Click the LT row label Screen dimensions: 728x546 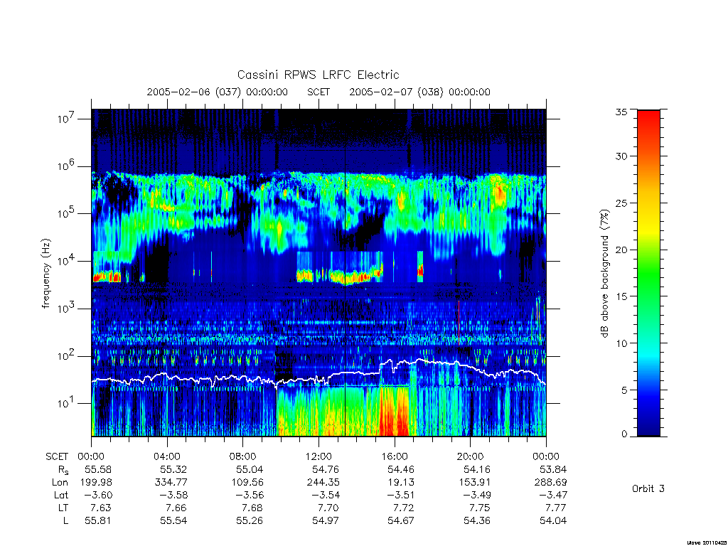tap(63, 508)
